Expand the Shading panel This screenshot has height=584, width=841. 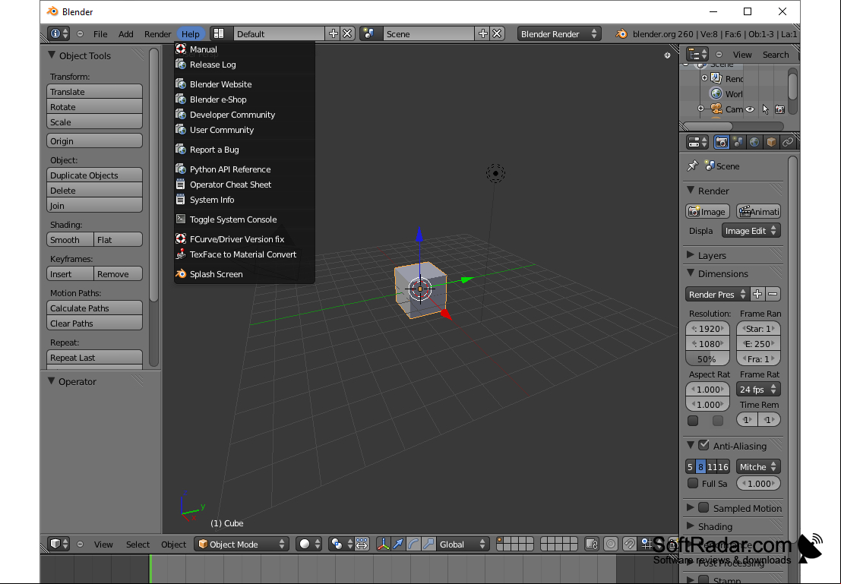pos(691,526)
